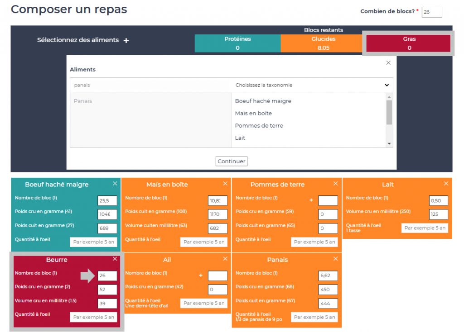Click the panais food search field
464x332 pixels.
coord(150,85)
